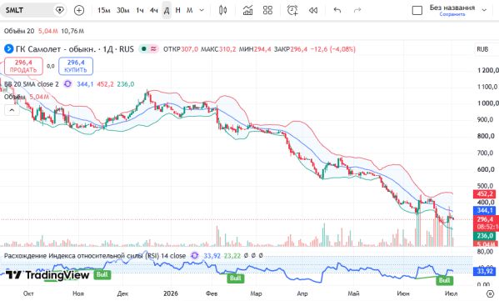Click the ГК Самолет symbol logo icon

click(8, 49)
